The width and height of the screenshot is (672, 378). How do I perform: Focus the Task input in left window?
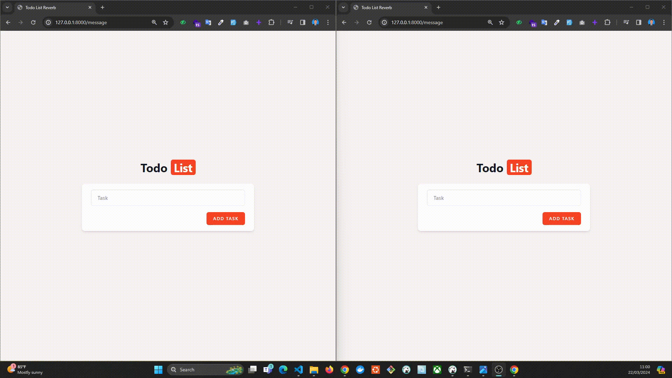[168, 198]
